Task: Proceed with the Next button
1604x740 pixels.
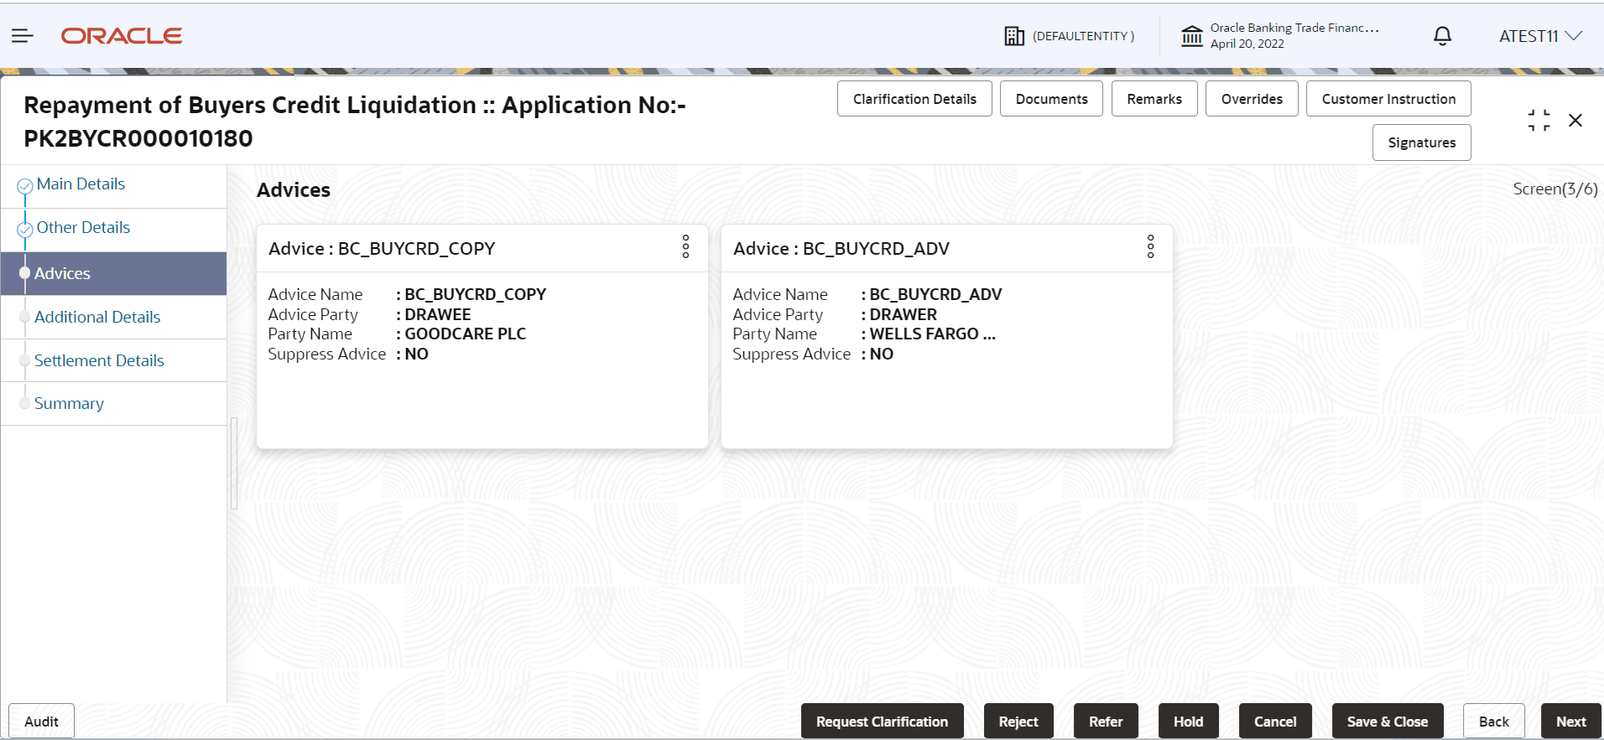Action: 1571,722
